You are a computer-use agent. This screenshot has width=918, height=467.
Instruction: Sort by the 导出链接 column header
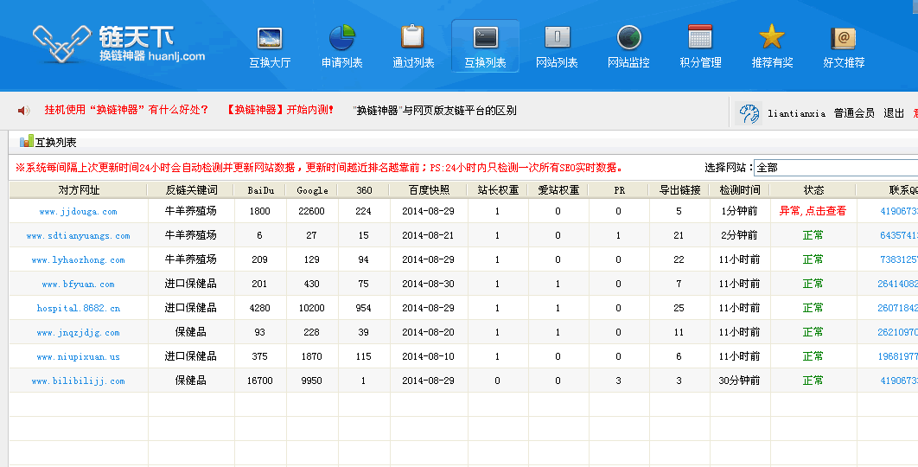tap(679, 190)
